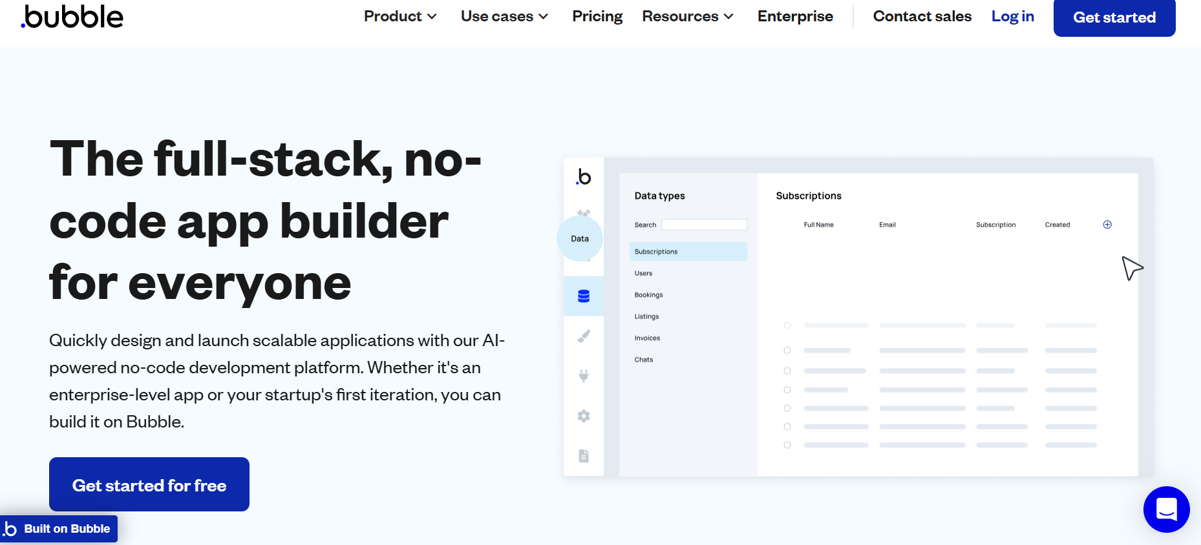Click the Data types panel heading
Image resolution: width=1201 pixels, height=545 pixels.
pos(659,196)
